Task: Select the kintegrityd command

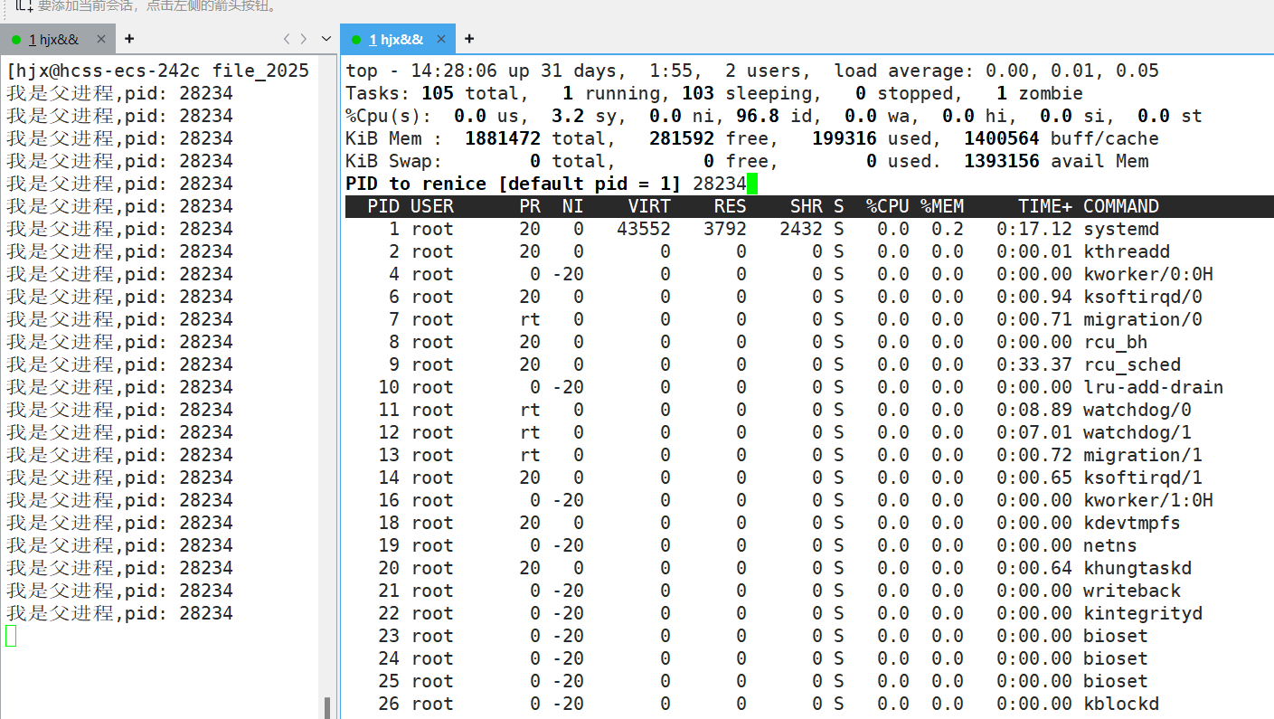Action: (x=1143, y=613)
